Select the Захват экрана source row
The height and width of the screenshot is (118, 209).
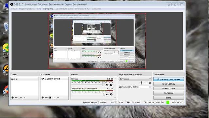[55, 79]
